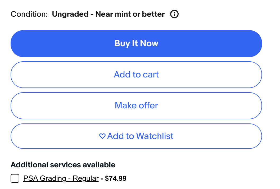
Task: Click the "Additional services available" heading
Action: pos(63,165)
